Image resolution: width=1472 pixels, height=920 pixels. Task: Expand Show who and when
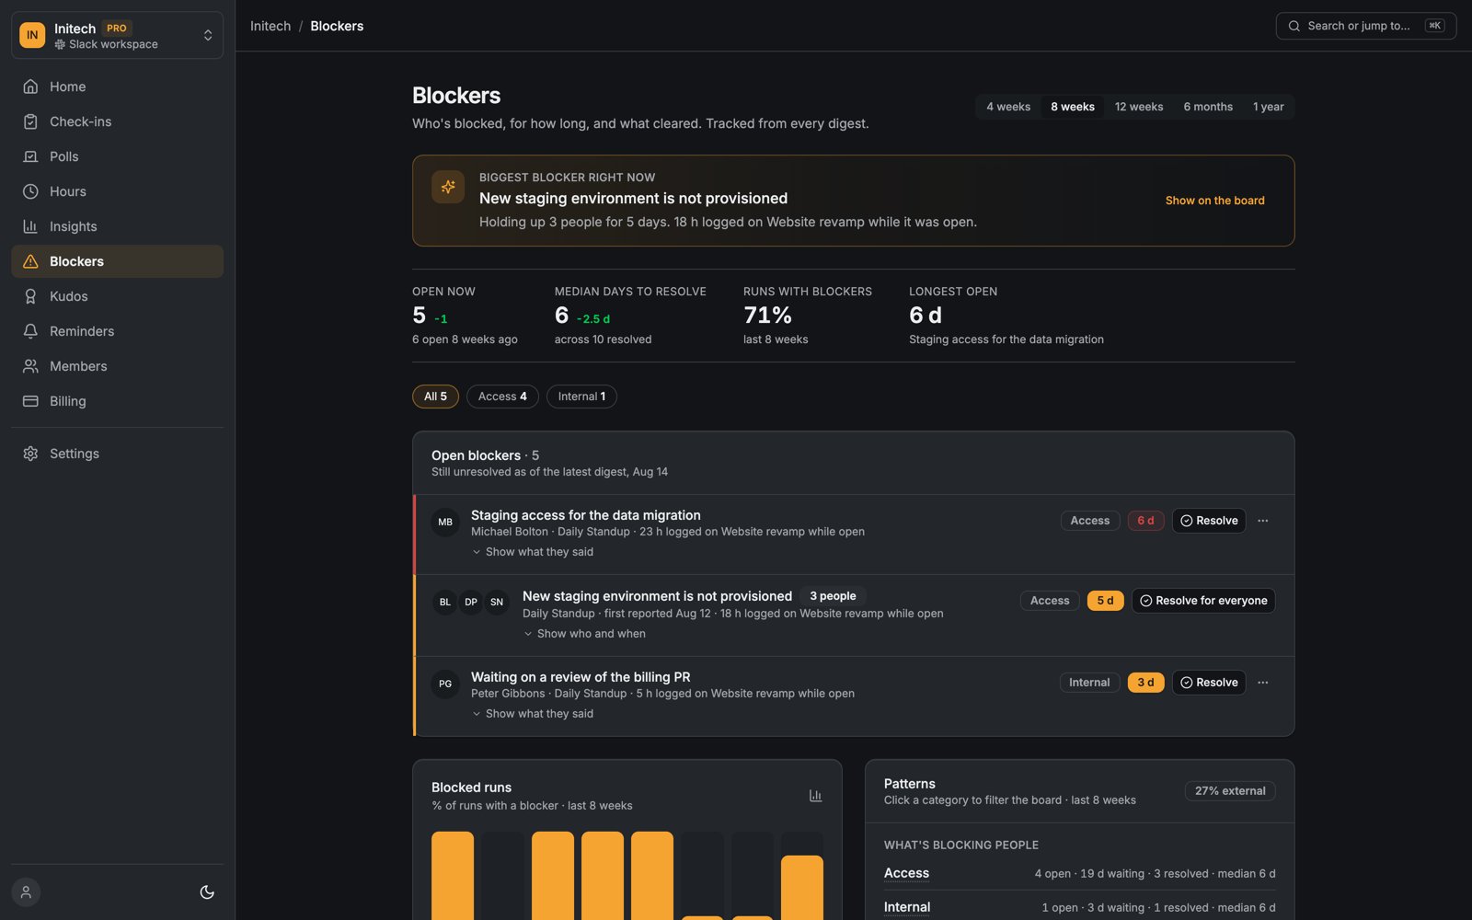[584, 634]
